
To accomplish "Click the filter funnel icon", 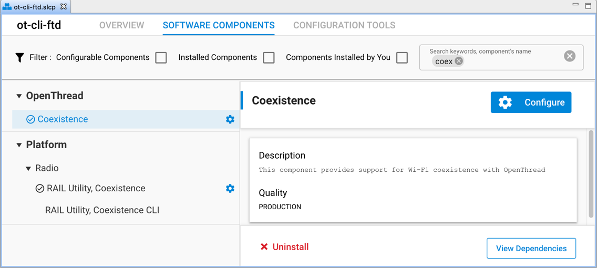I will [19, 57].
